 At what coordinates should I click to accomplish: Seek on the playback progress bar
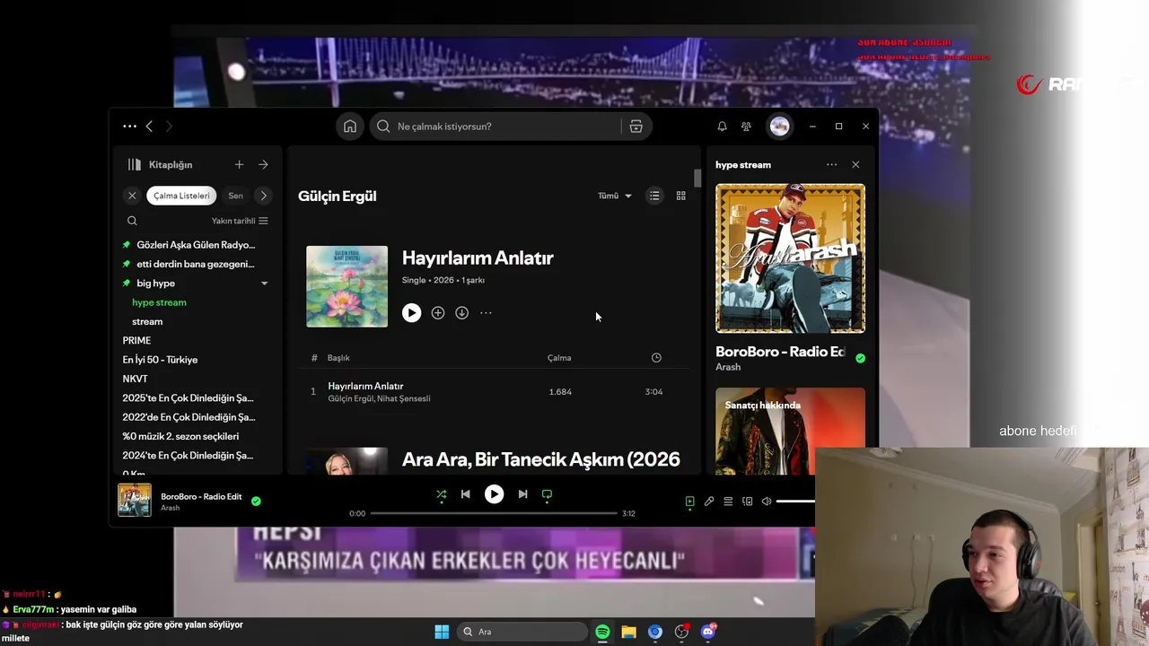pos(494,513)
